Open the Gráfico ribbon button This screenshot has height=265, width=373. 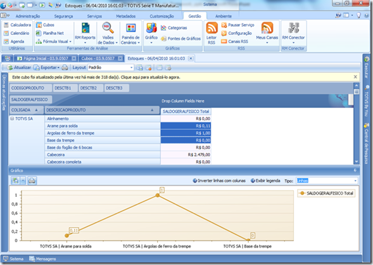pos(151,33)
